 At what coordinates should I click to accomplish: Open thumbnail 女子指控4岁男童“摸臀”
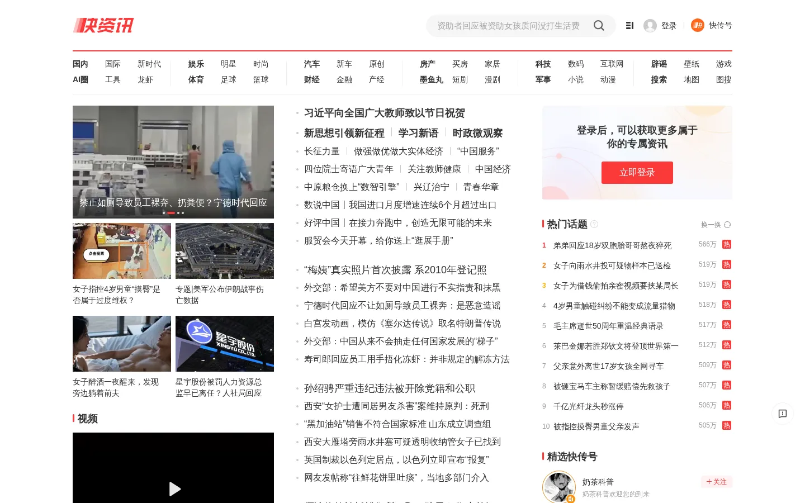point(122,251)
